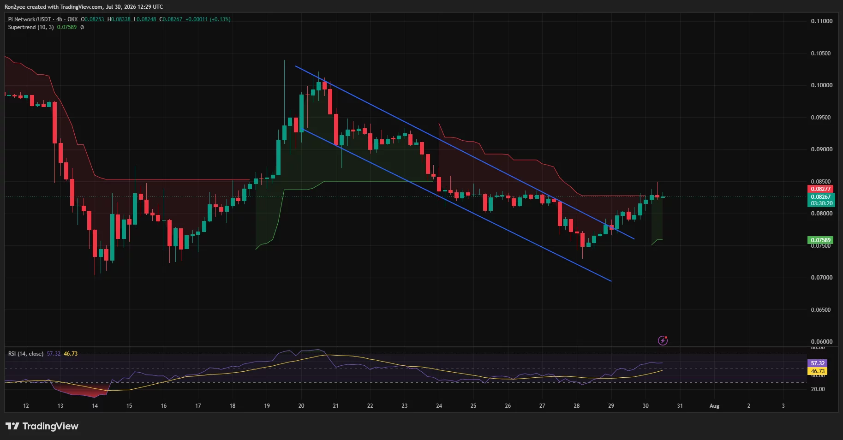Image resolution: width=843 pixels, height=440 pixels.
Task: Click the open value O0.08253 in legend
Action: 93,19
